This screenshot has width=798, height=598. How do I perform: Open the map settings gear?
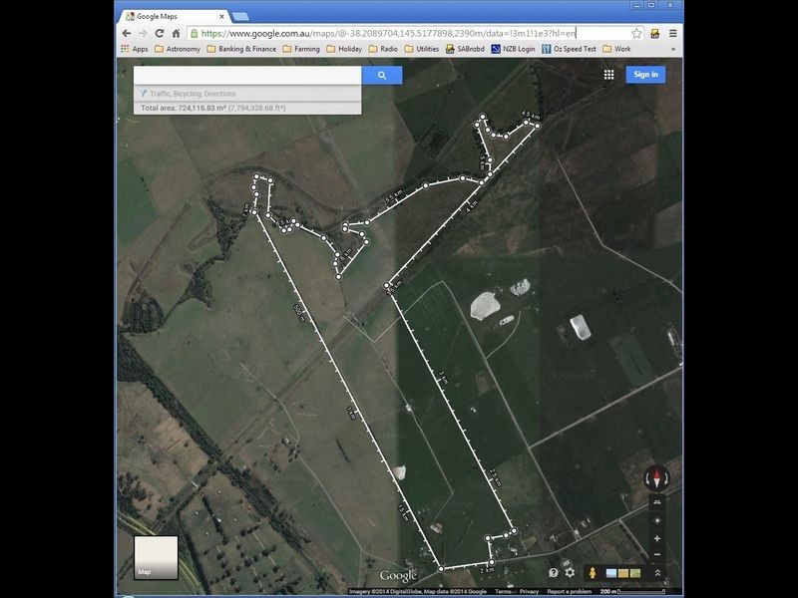tap(570, 573)
